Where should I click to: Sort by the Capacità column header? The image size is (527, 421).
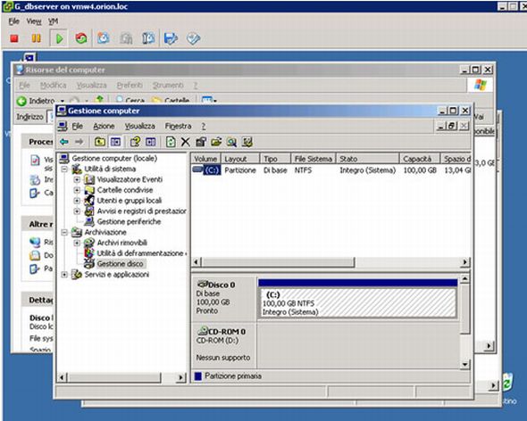point(420,159)
